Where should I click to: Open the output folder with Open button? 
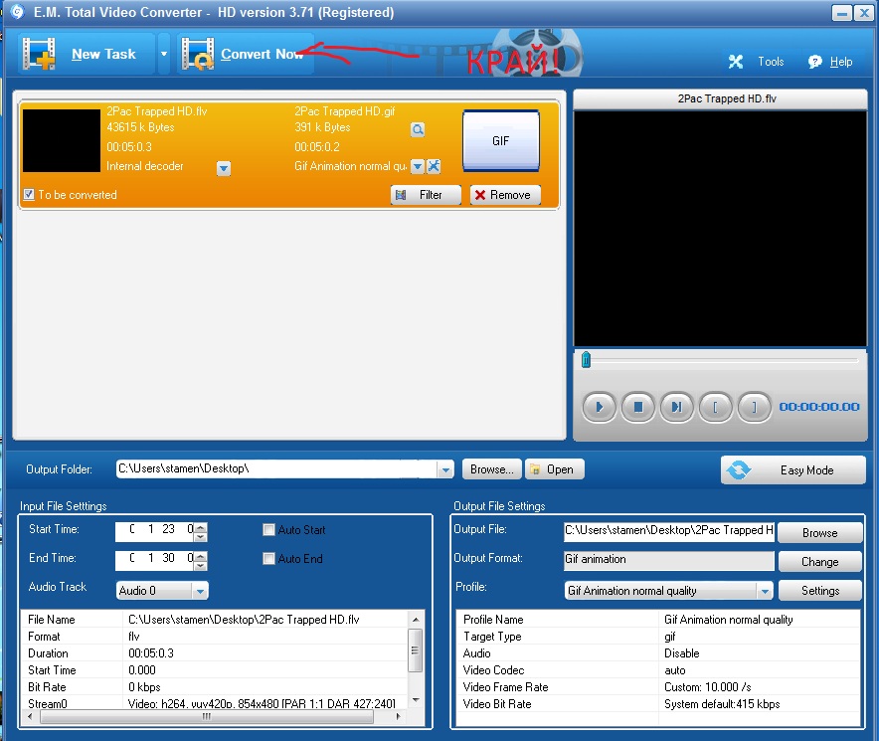[x=555, y=469]
